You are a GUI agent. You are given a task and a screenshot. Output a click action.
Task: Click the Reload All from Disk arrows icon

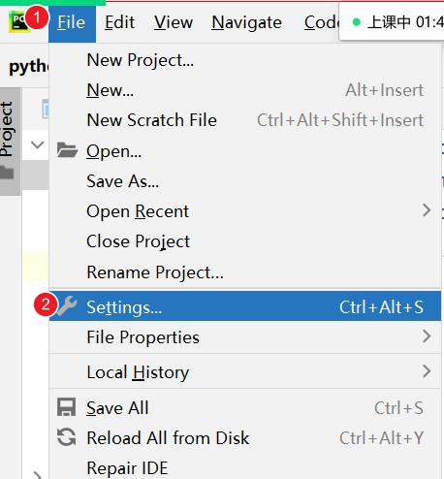click(67, 437)
